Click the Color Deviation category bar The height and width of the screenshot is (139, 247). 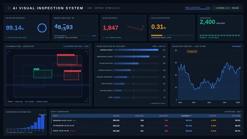(126, 63)
